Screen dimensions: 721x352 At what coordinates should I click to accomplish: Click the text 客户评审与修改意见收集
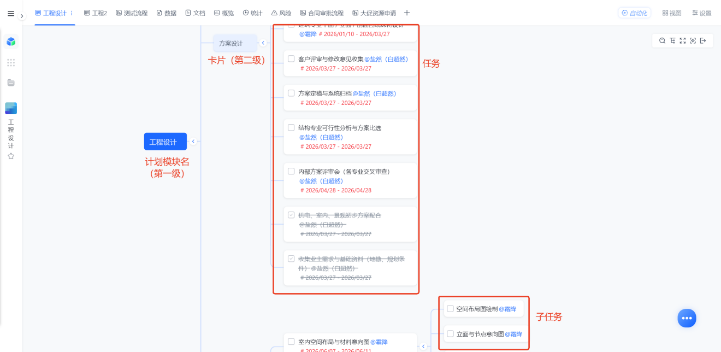(x=331, y=59)
